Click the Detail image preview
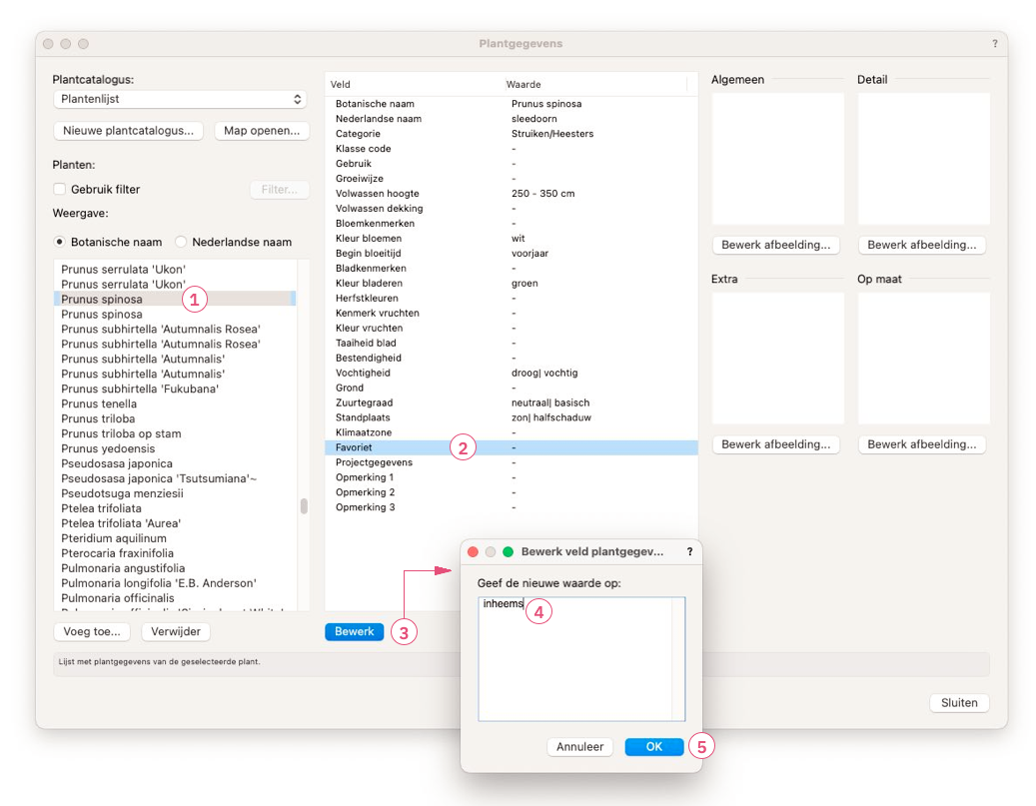Screen dimensions: 1036x806 coord(924,159)
